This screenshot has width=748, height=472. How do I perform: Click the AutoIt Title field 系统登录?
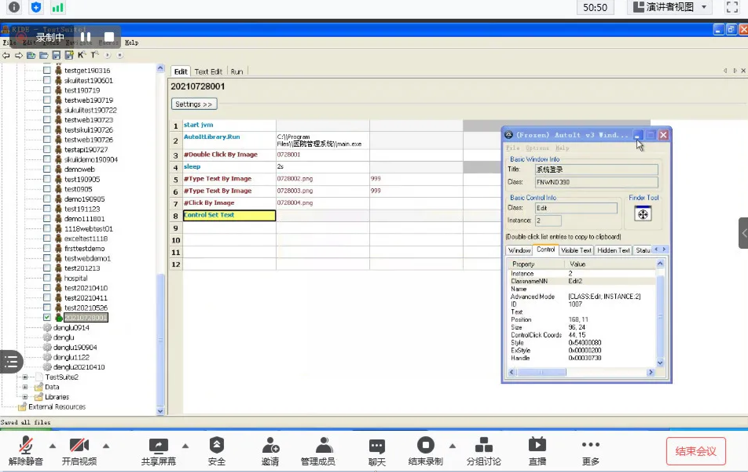pos(596,169)
